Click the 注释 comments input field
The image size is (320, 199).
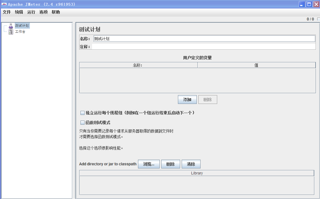pos(204,47)
